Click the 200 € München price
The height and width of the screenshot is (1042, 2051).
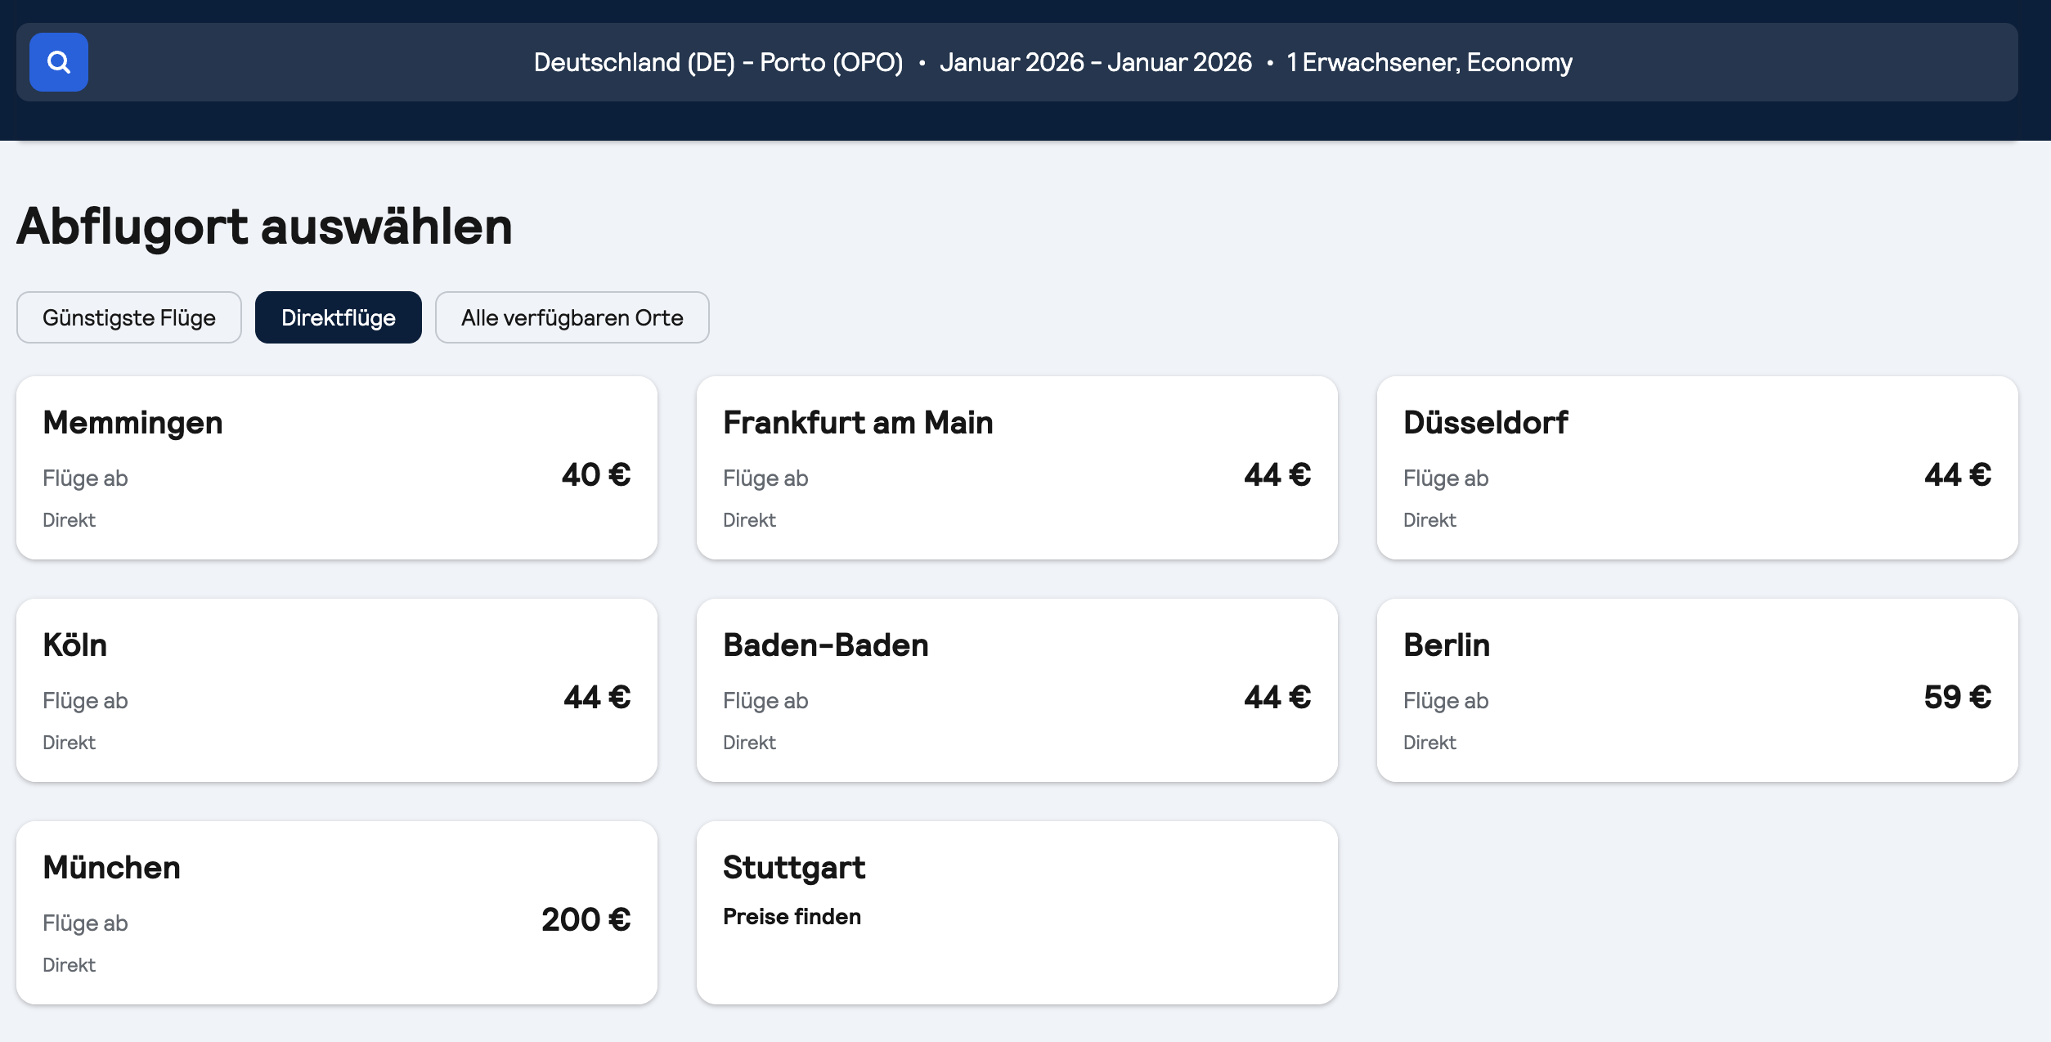click(x=586, y=920)
